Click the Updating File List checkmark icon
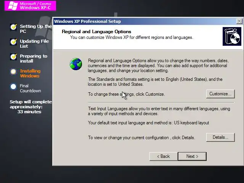244x183 pixels. [x=13, y=42]
